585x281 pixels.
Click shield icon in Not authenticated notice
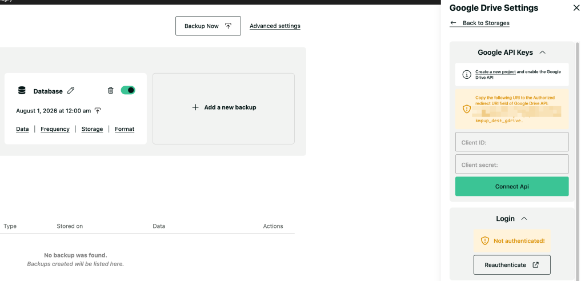click(484, 240)
